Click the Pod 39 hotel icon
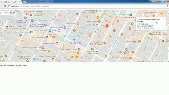Screen dimensions: 169x95 (134, 42)
